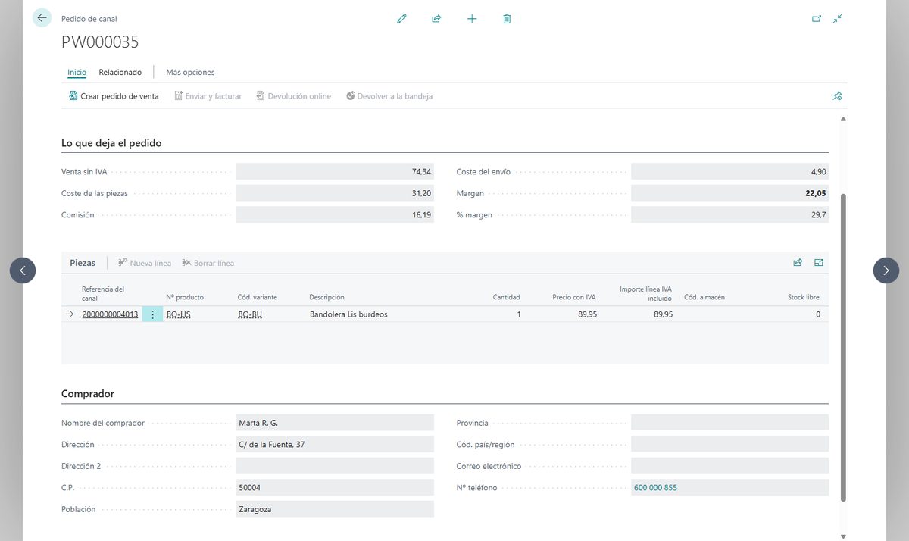
Task: Click the C.P. field showing 50004
Action: [335, 488]
